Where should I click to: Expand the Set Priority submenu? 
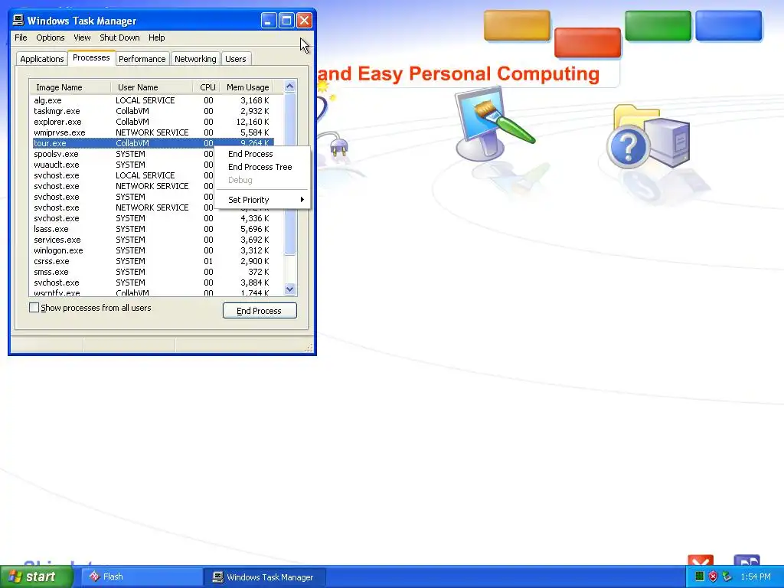(x=263, y=200)
